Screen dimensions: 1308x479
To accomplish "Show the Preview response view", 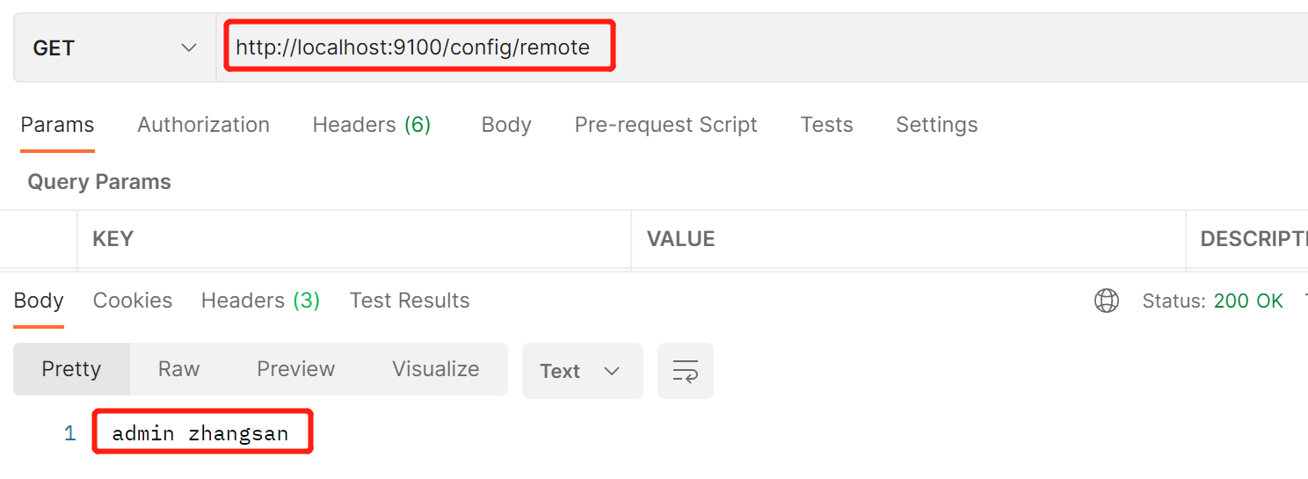I will pos(295,369).
